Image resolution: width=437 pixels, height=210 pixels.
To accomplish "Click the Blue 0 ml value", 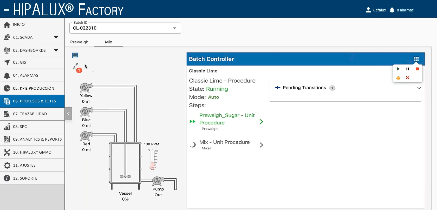I will click(x=86, y=126).
